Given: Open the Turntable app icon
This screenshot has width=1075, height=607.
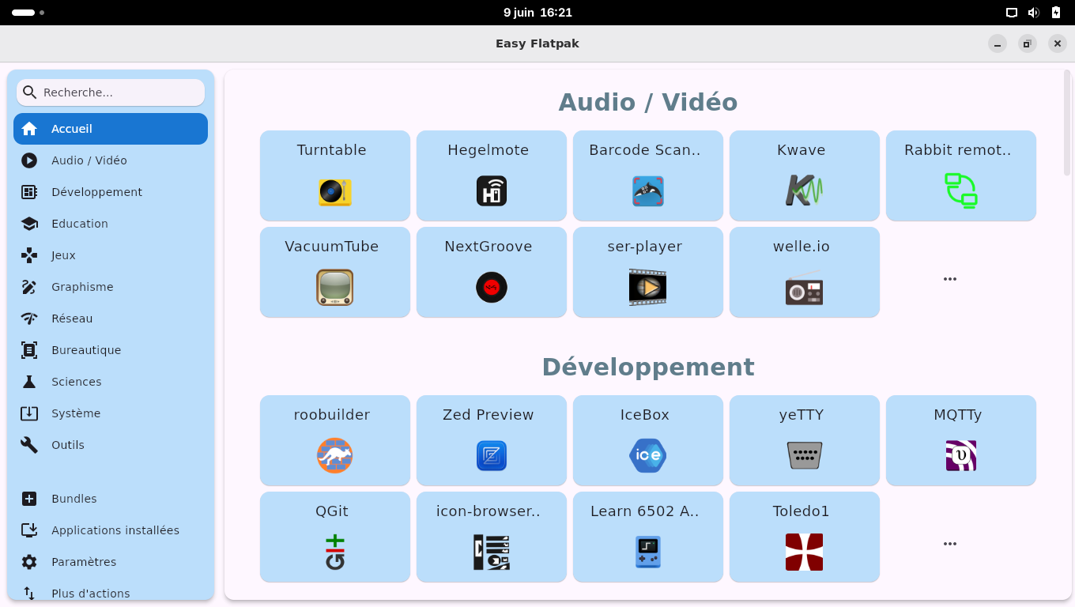Looking at the screenshot, I should [x=335, y=192].
